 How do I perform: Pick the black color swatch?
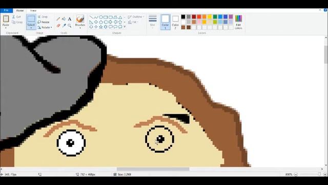(x=183, y=17)
